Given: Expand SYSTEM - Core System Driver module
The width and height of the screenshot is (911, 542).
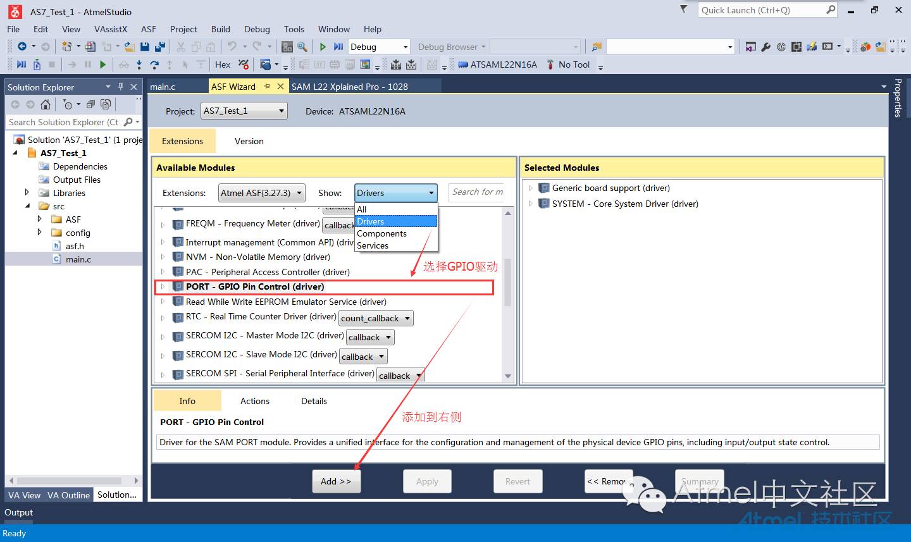Looking at the screenshot, I should coord(530,204).
